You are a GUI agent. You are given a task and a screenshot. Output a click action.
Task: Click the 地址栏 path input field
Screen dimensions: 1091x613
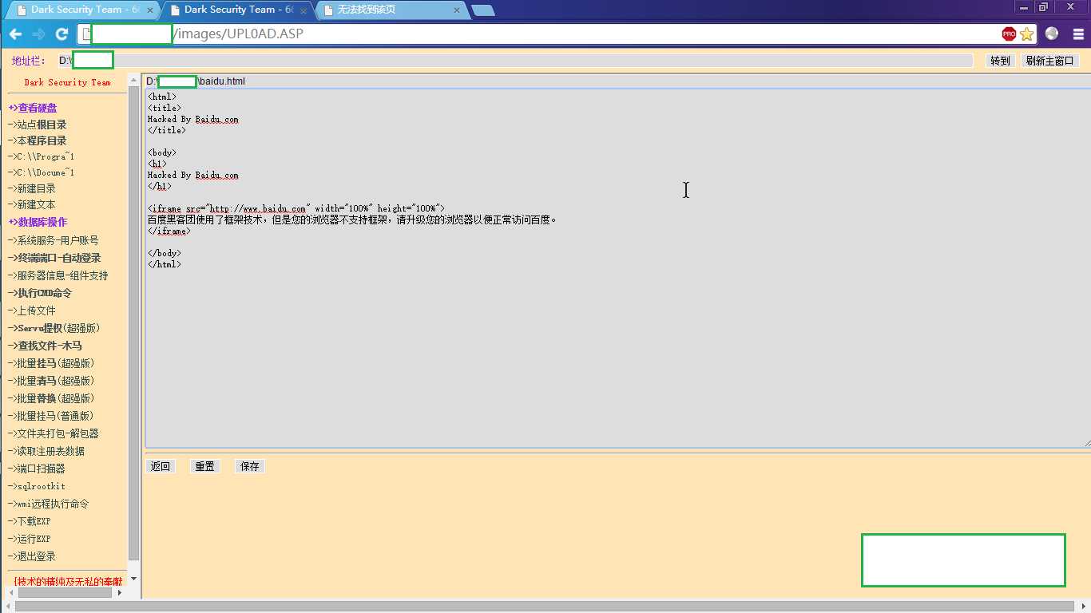coord(515,61)
